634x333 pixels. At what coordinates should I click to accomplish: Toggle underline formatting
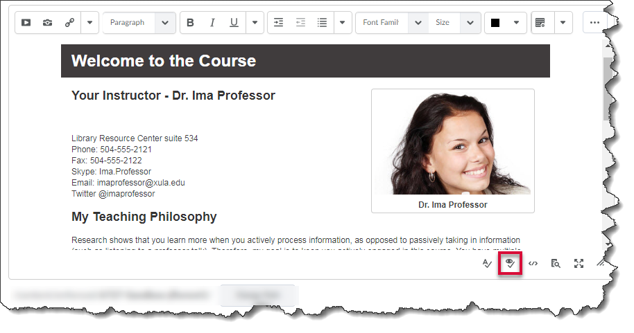coord(234,23)
